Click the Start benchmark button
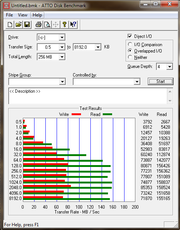 [160, 81]
